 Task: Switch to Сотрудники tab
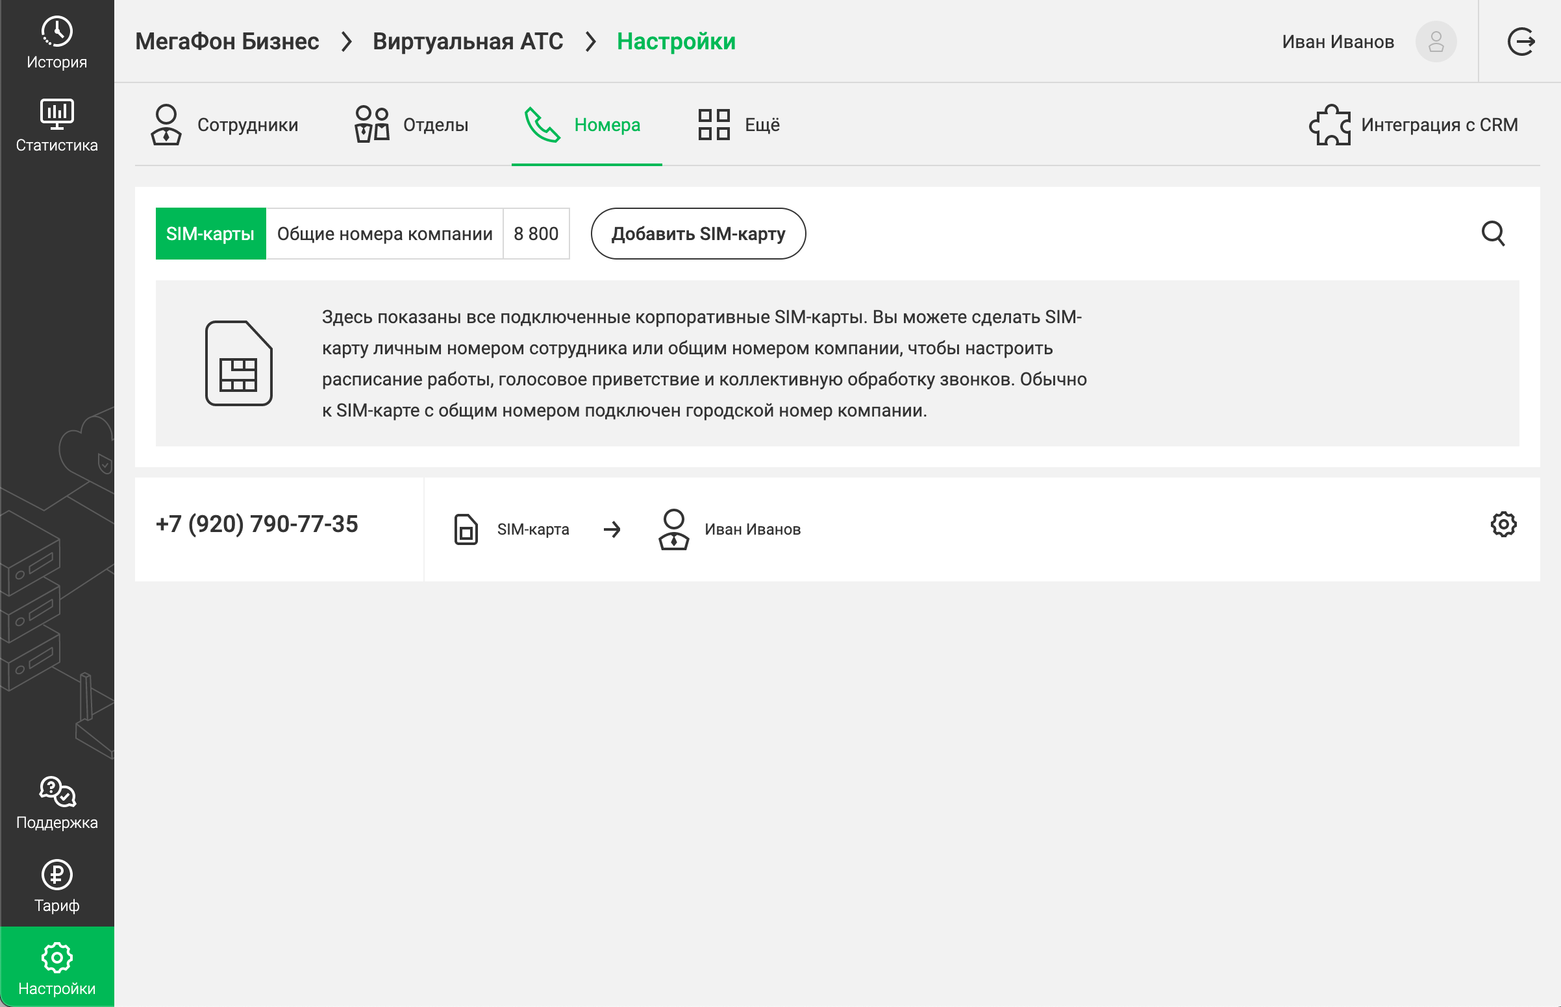pos(223,124)
